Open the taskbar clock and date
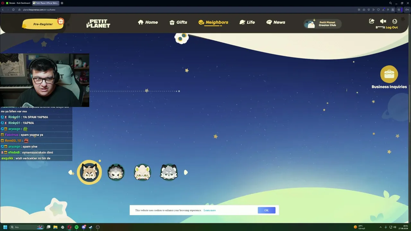 coord(403,227)
